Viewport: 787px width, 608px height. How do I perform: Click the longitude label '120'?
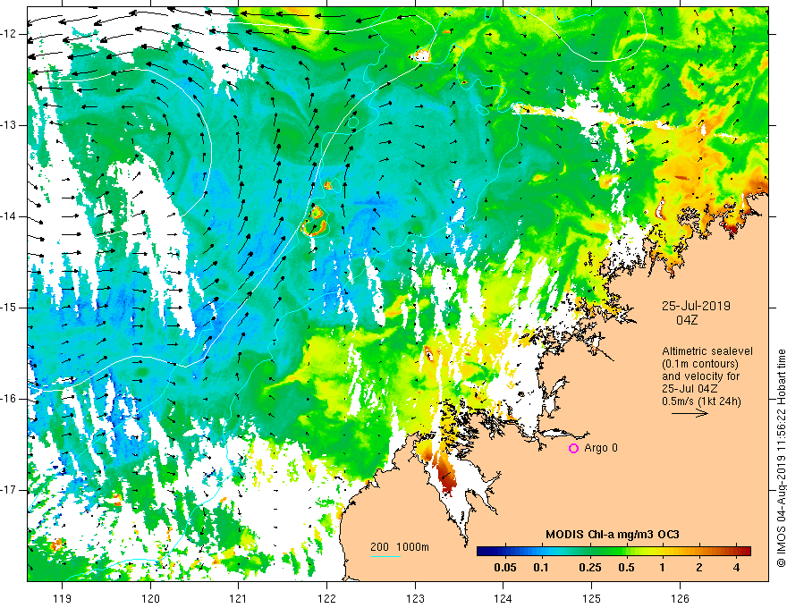tap(150, 598)
